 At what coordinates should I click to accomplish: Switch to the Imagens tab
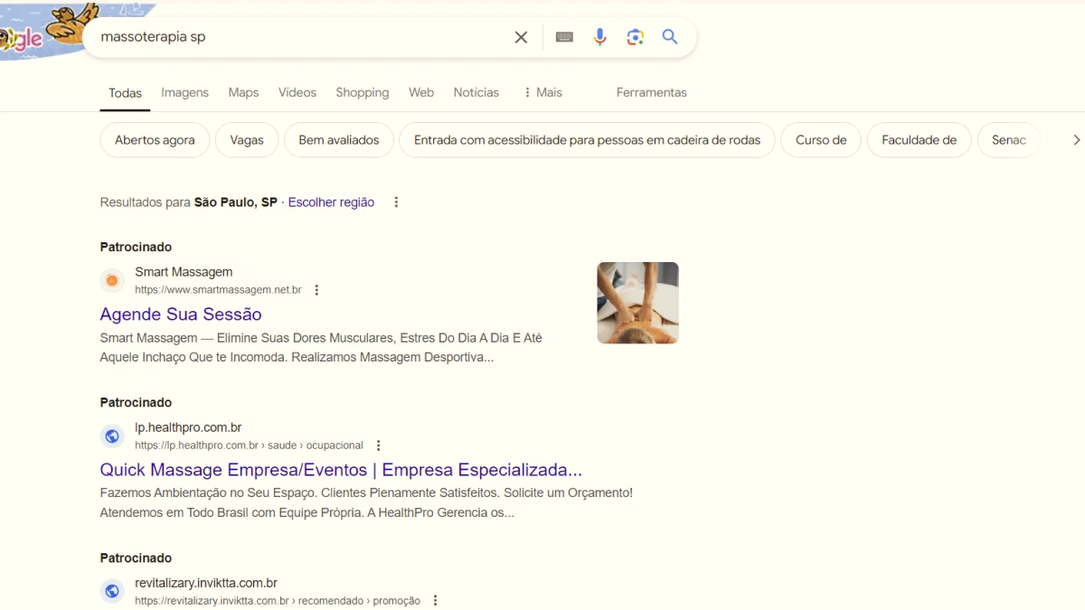tap(184, 92)
